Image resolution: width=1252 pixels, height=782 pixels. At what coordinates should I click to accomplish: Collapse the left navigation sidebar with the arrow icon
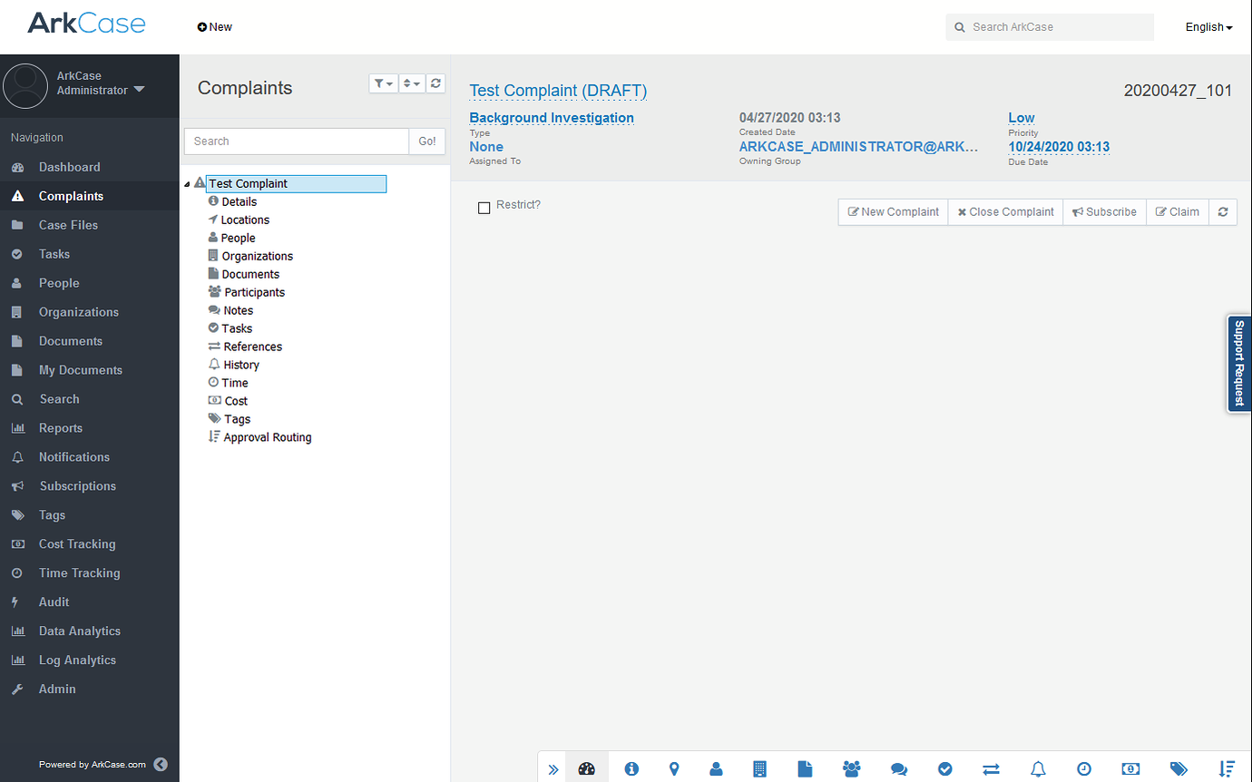[x=161, y=765]
